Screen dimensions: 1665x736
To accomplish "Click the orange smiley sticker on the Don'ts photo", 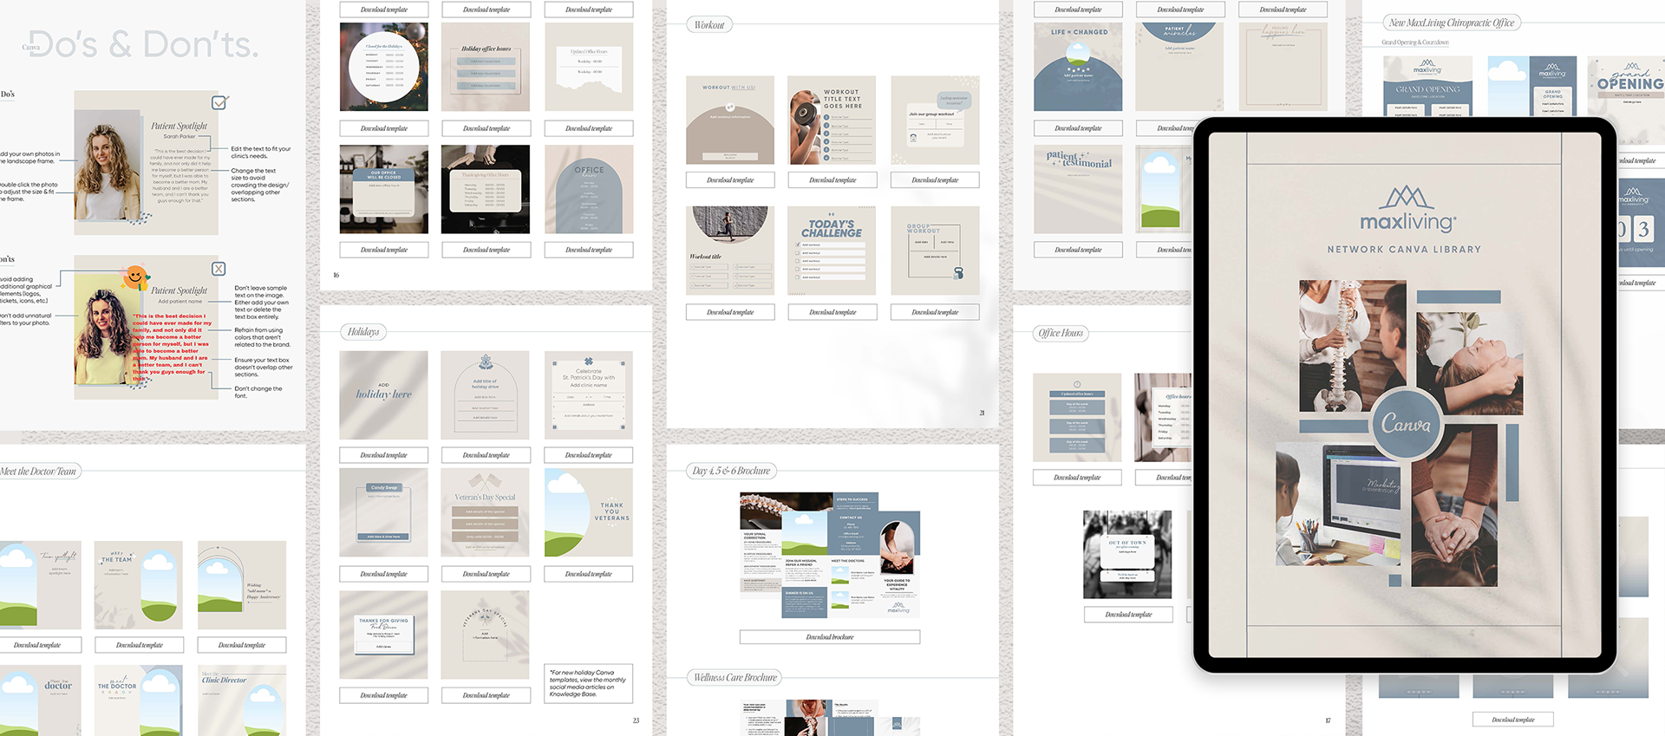I will (134, 277).
